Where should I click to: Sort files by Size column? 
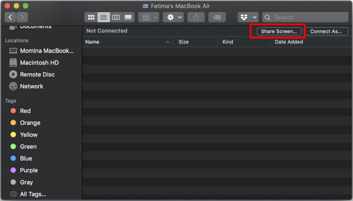(x=183, y=42)
